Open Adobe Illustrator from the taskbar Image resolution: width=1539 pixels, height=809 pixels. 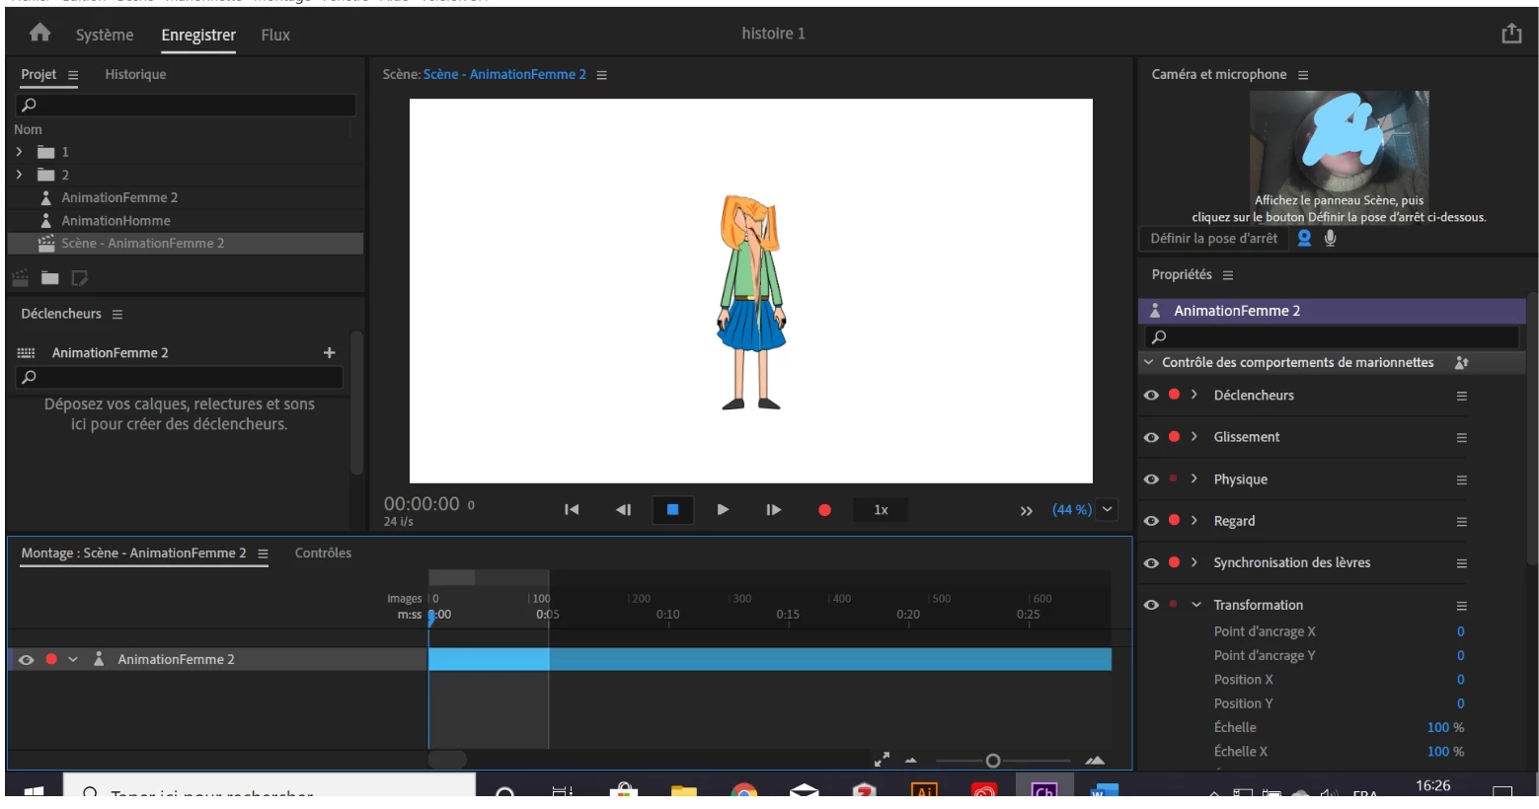pyautogui.click(x=923, y=790)
